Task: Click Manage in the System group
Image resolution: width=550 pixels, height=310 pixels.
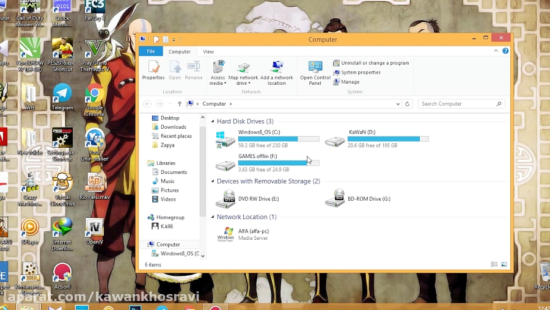Action: (346, 82)
